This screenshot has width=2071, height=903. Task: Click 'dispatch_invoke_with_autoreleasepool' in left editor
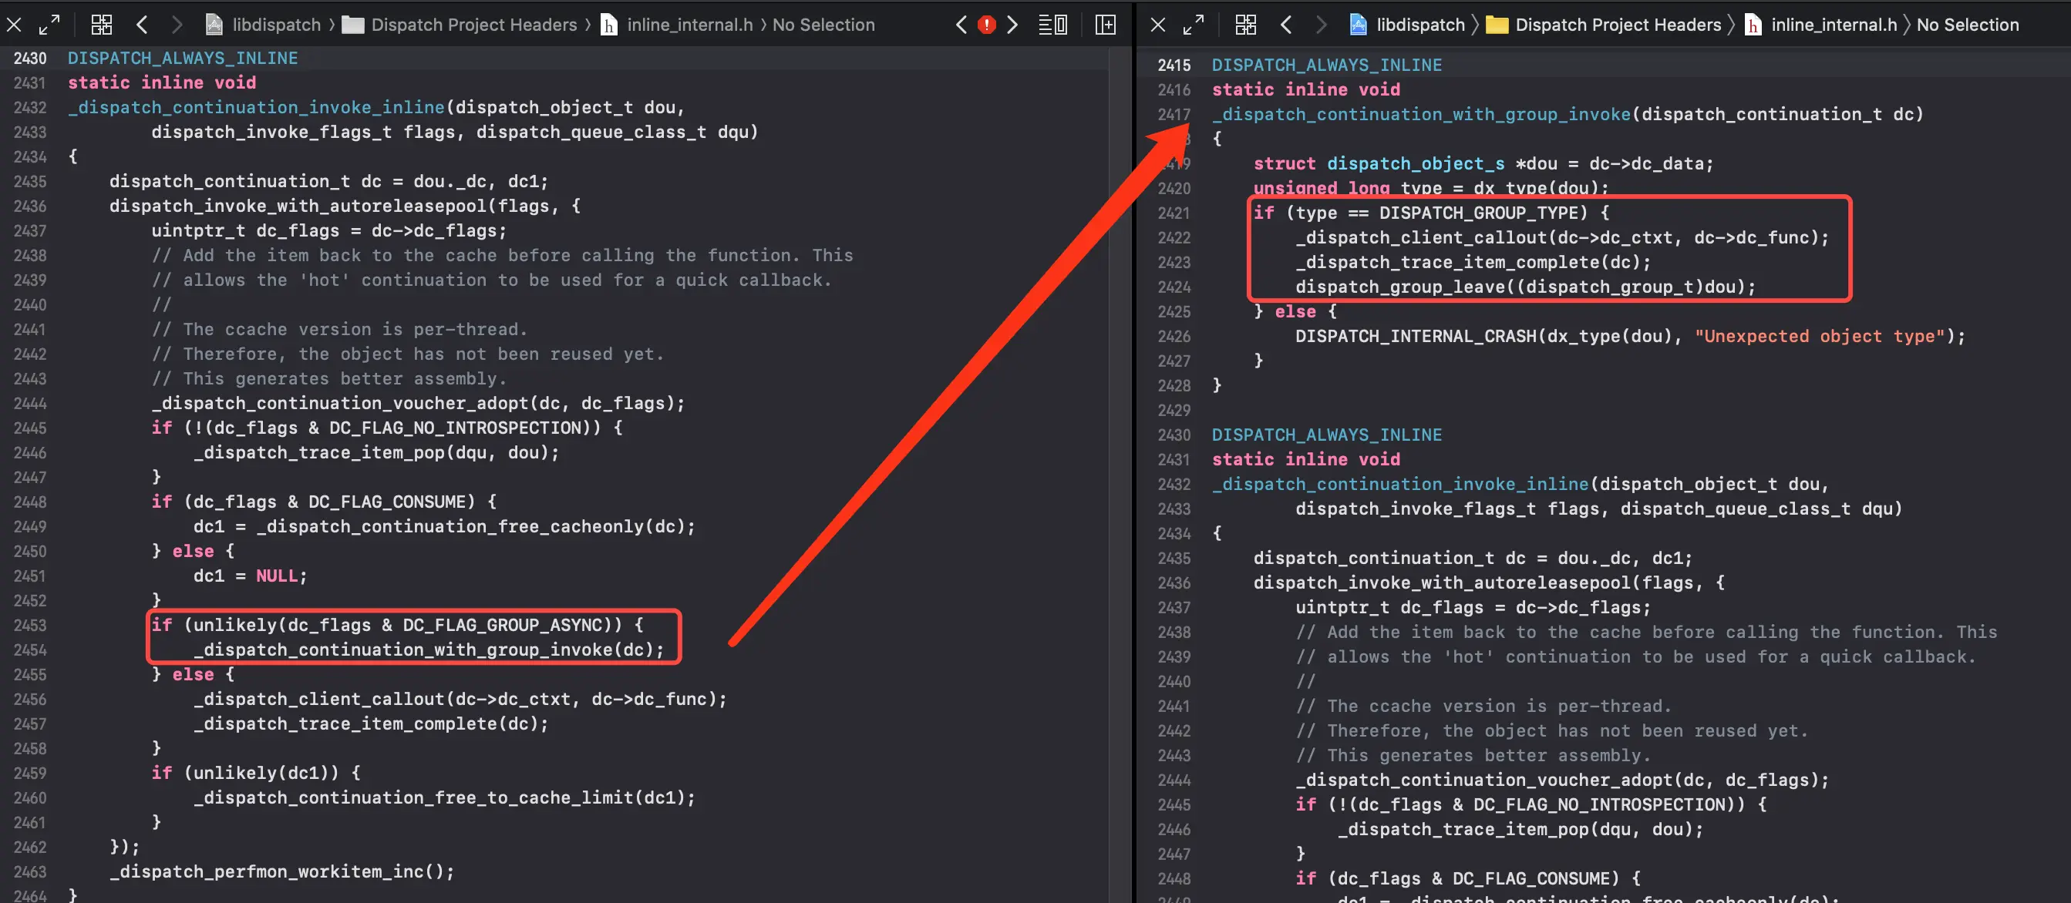tap(298, 206)
